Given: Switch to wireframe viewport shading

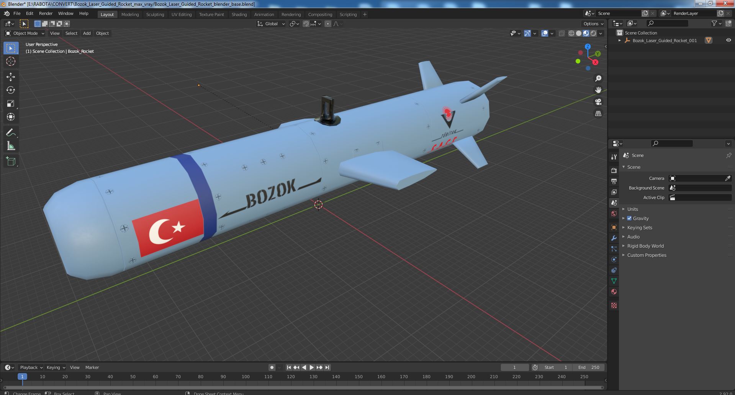Looking at the screenshot, I should tap(571, 33).
